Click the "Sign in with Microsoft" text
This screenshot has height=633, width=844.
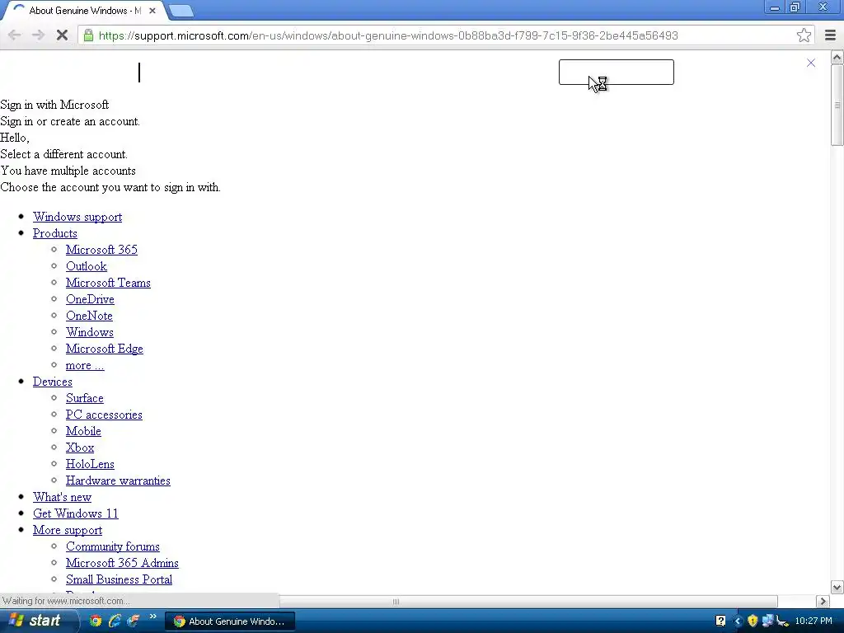[x=54, y=105]
